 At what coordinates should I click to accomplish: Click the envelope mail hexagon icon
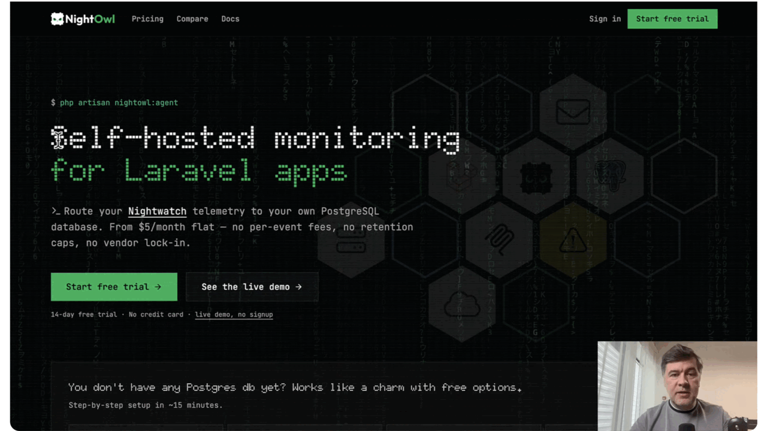(x=573, y=111)
